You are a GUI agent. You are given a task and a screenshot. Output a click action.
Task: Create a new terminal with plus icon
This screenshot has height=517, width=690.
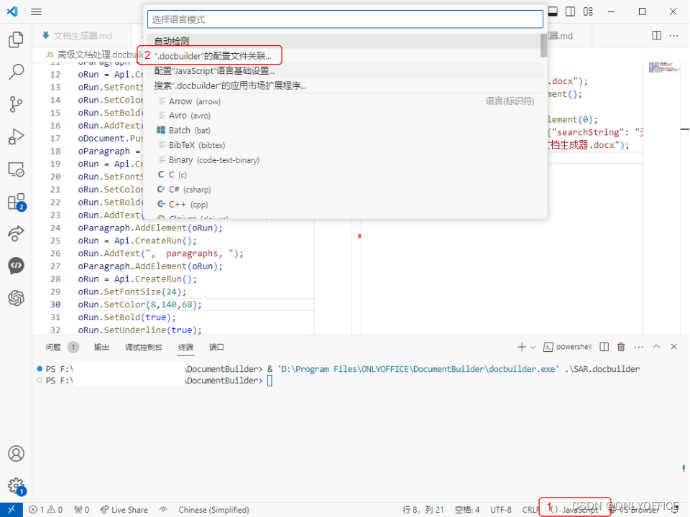[522, 347]
